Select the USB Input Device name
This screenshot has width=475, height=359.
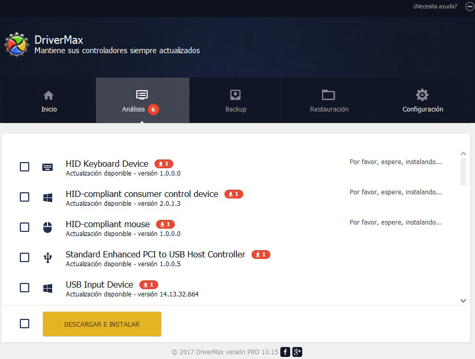click(x=99, y=285)
